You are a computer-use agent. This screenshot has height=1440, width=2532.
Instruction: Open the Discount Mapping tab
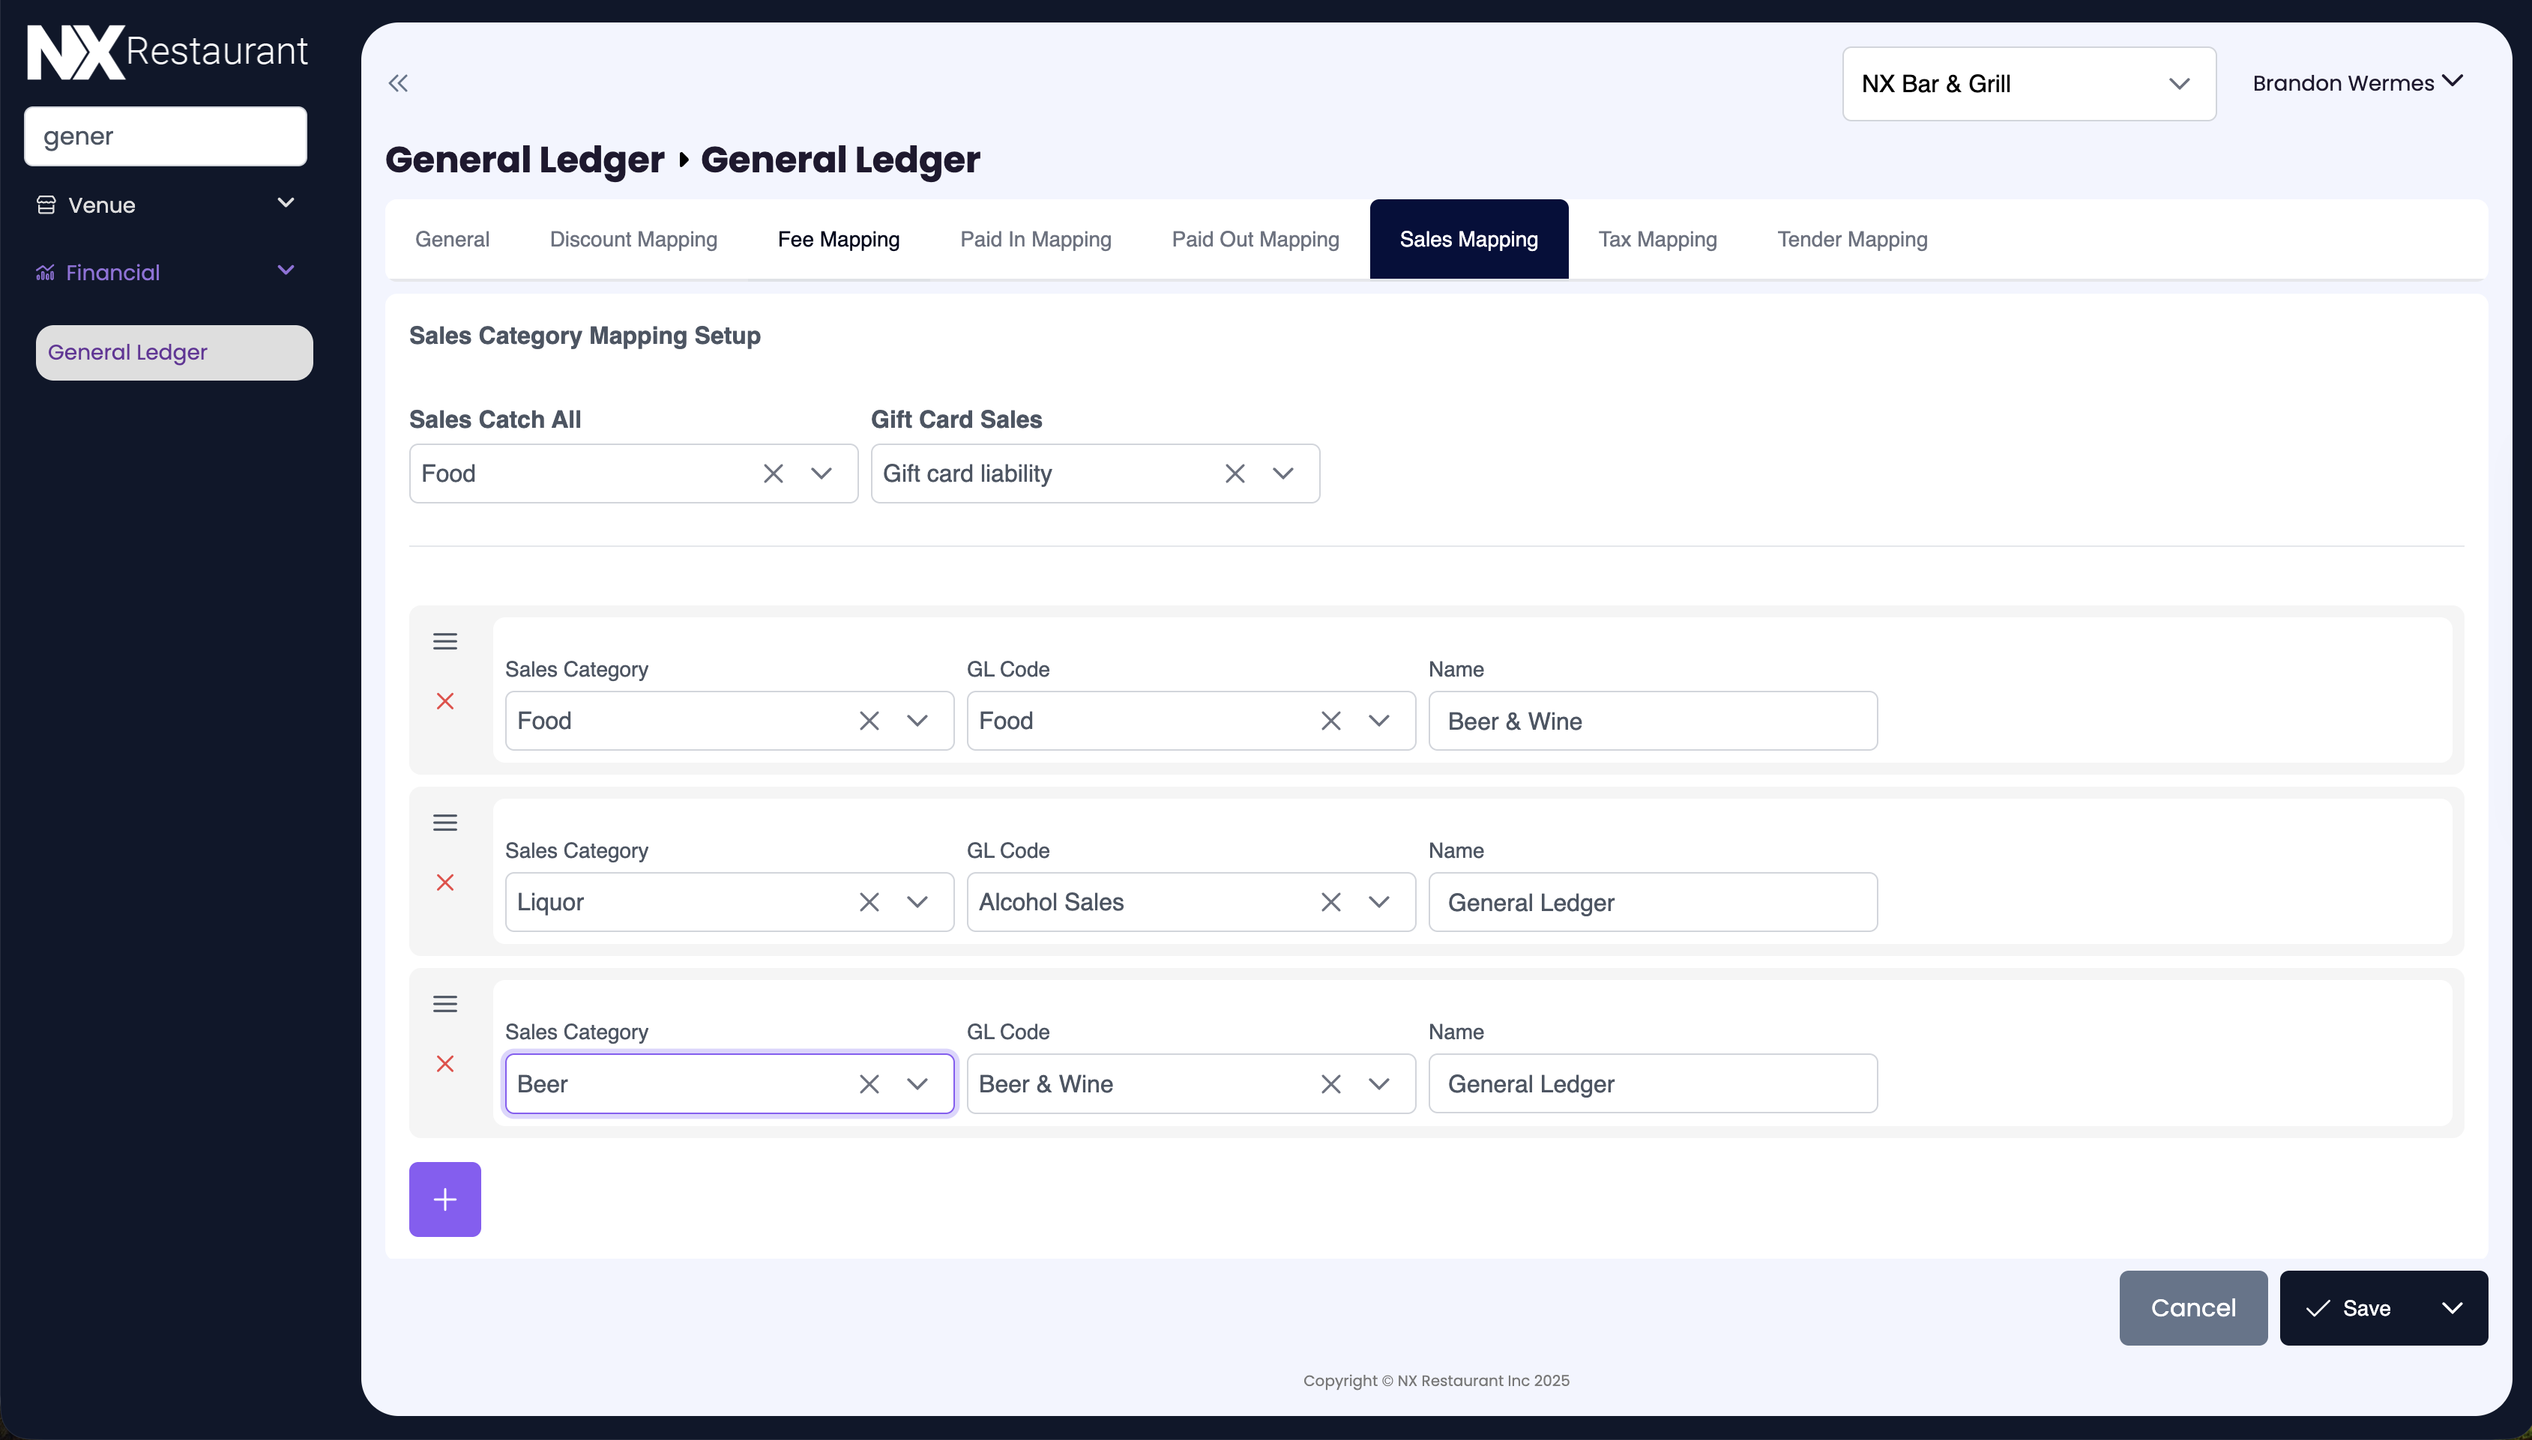click(633, 239)
